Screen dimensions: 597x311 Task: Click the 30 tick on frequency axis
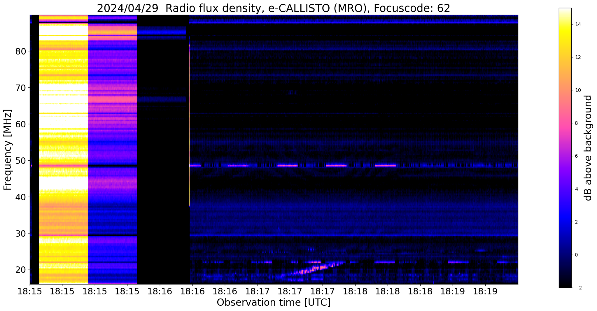tap(21, 233)
